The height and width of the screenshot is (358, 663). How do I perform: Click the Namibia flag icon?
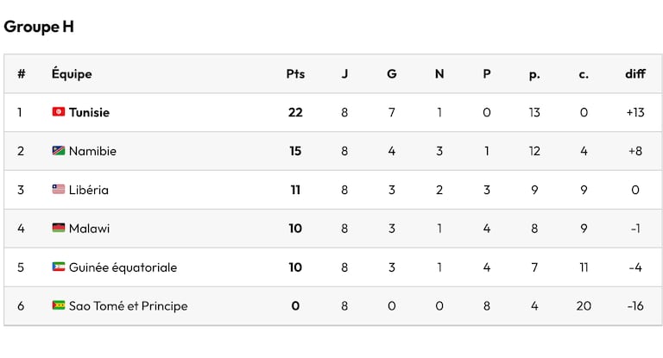[x=59, y=150]
